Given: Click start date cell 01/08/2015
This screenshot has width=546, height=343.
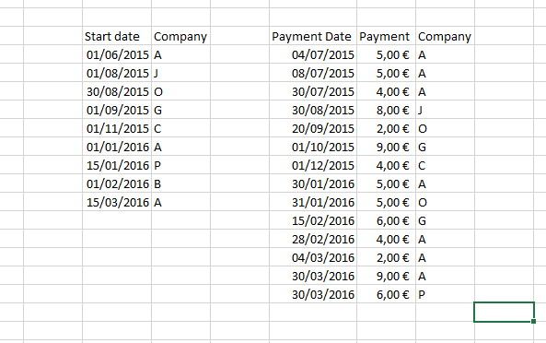Looking at the screenshot, I should (117, 73).
